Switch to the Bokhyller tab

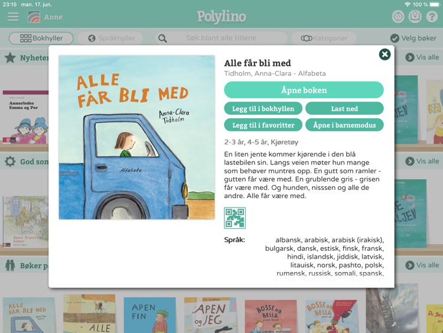[x=41, y=38]
